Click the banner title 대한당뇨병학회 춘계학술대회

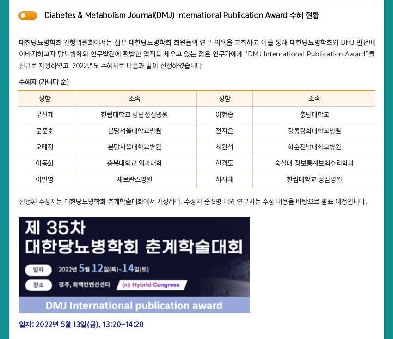click(x=134, y=246)
